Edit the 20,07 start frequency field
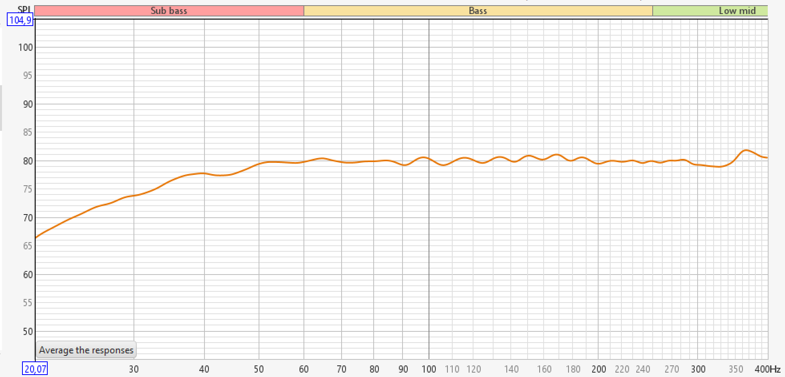785x377 pixels. (35, 369)
